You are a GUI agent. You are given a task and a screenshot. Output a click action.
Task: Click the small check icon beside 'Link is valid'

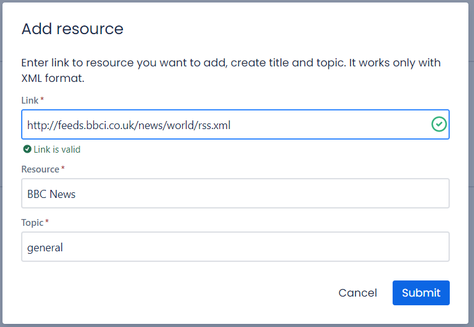(27, 149)
